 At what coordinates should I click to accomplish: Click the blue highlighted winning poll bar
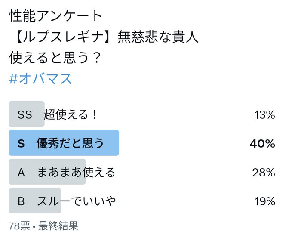point(64,143)
